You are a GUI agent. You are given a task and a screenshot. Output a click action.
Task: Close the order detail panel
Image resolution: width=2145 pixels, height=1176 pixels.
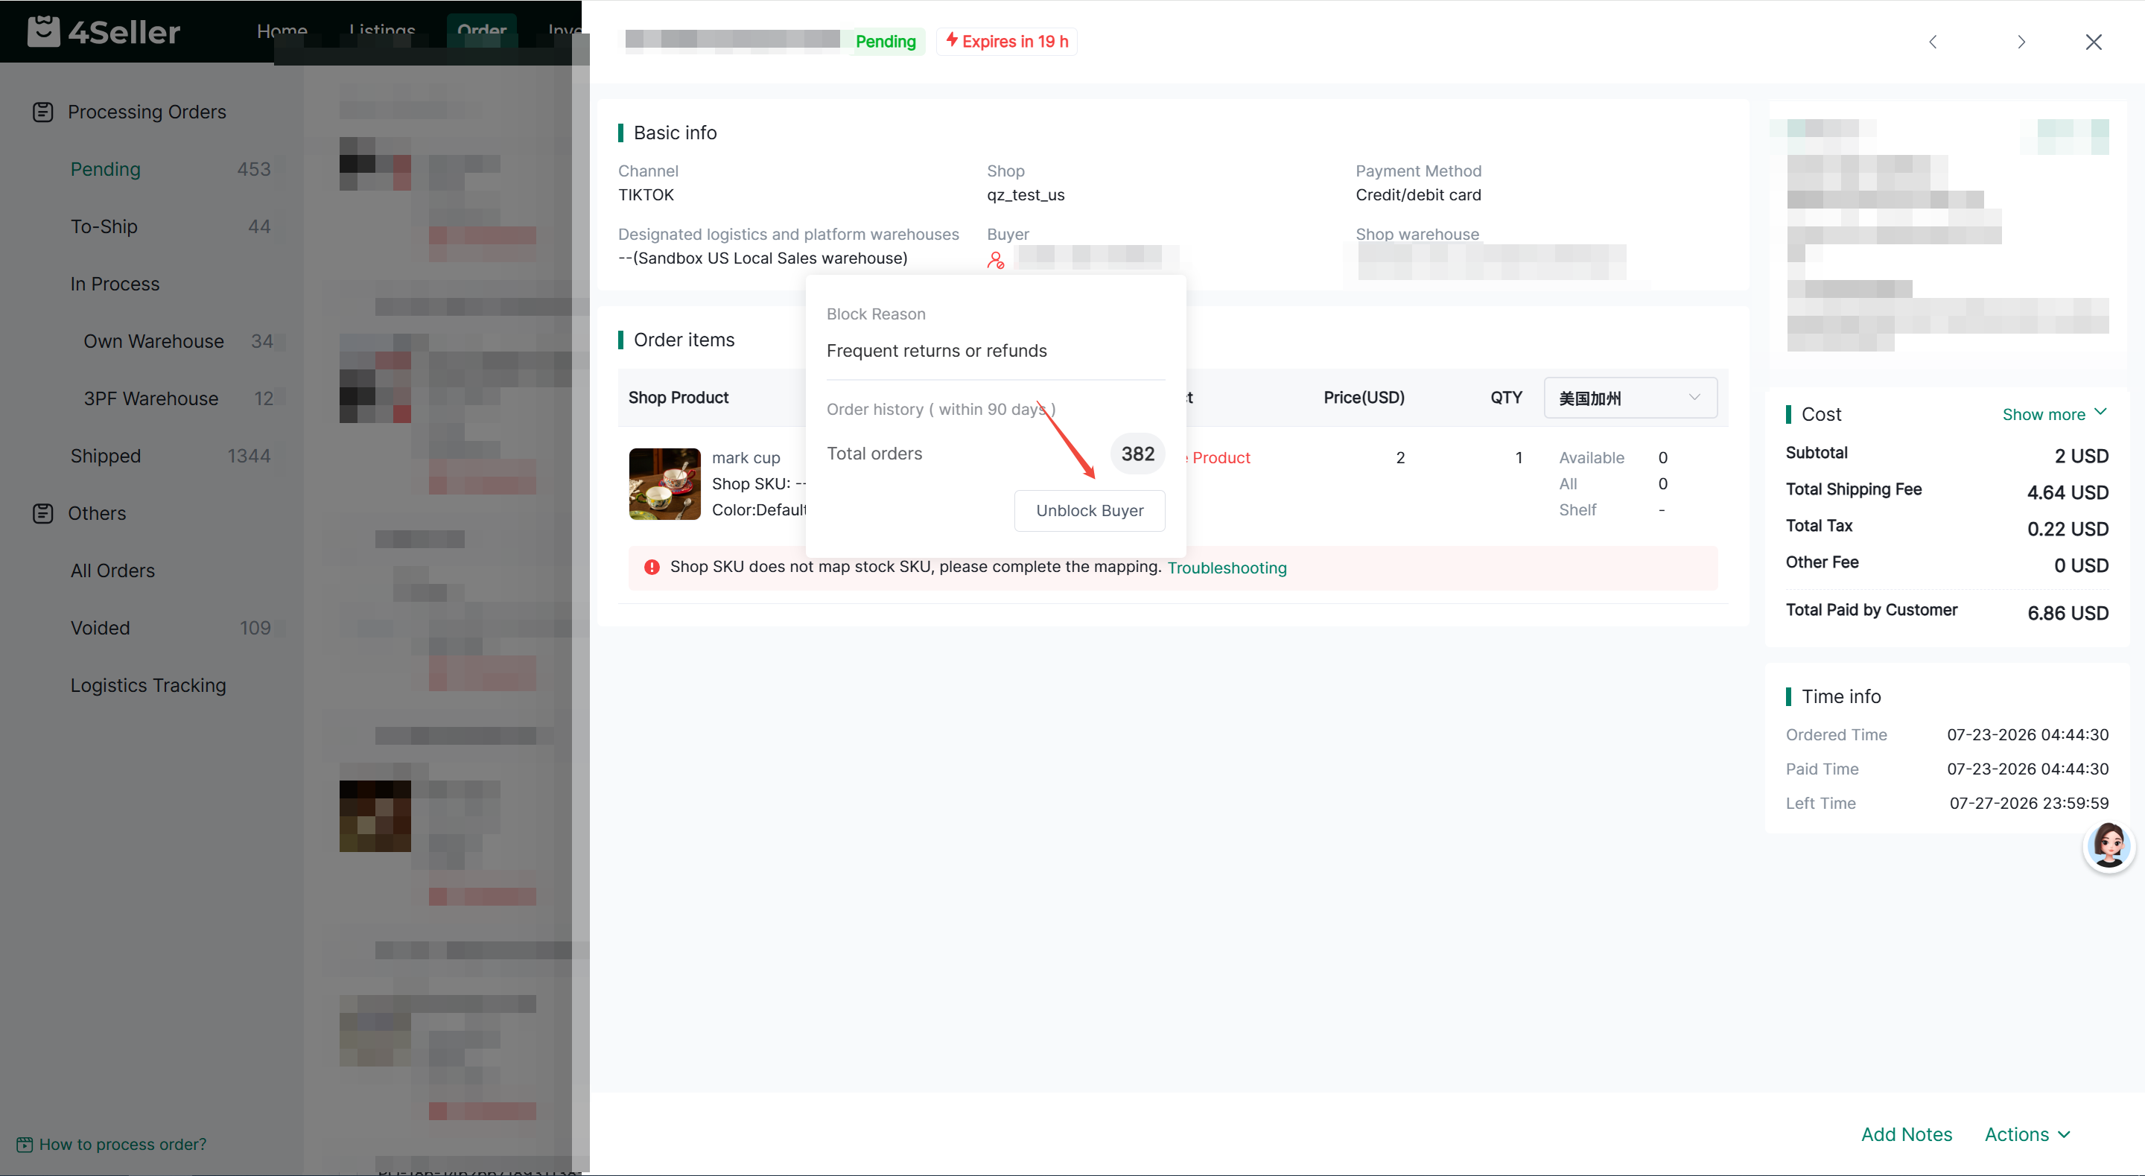(2094, 42)
